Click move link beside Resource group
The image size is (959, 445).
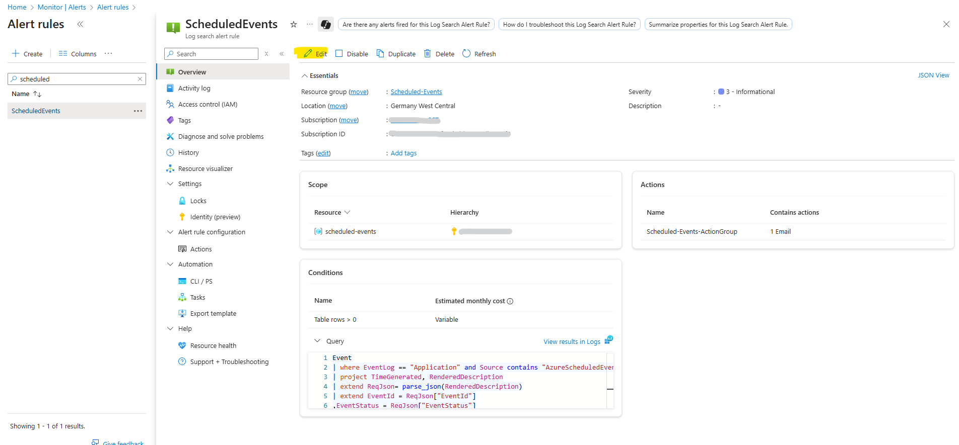pos(358,92)
